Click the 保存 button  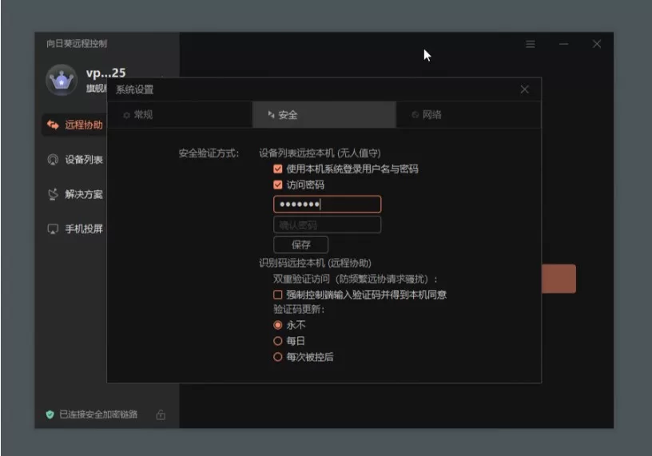click(x=300, y=245)
